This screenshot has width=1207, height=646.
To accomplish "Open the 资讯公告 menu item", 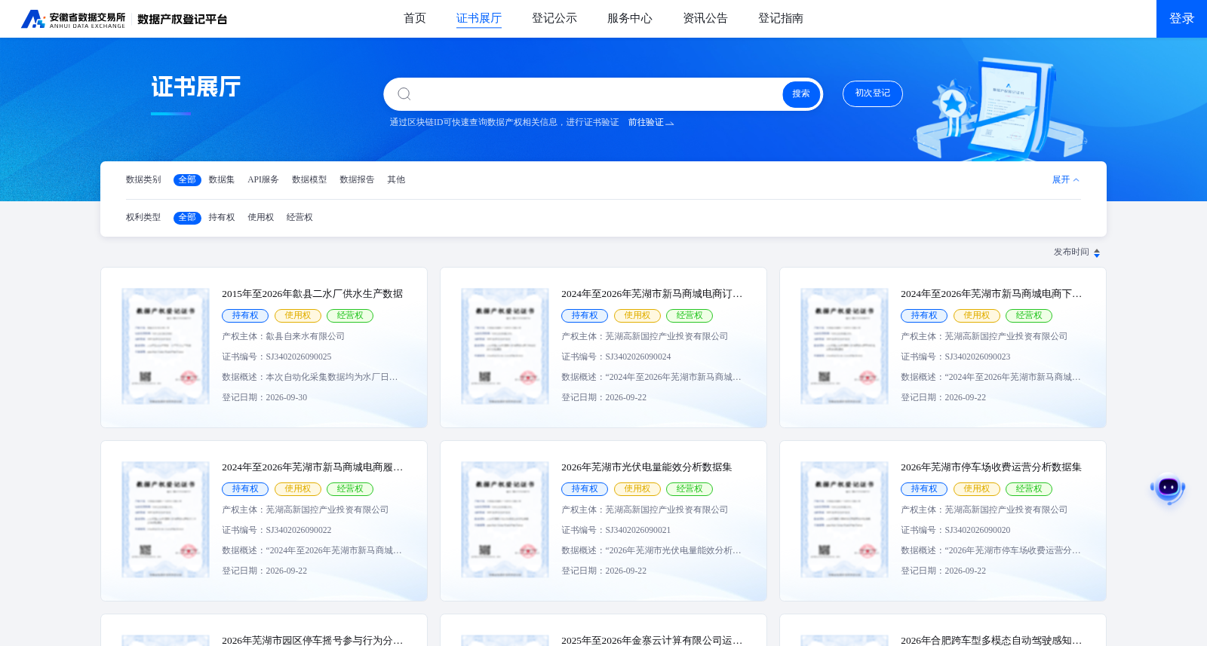I will (x=705, y=18).
